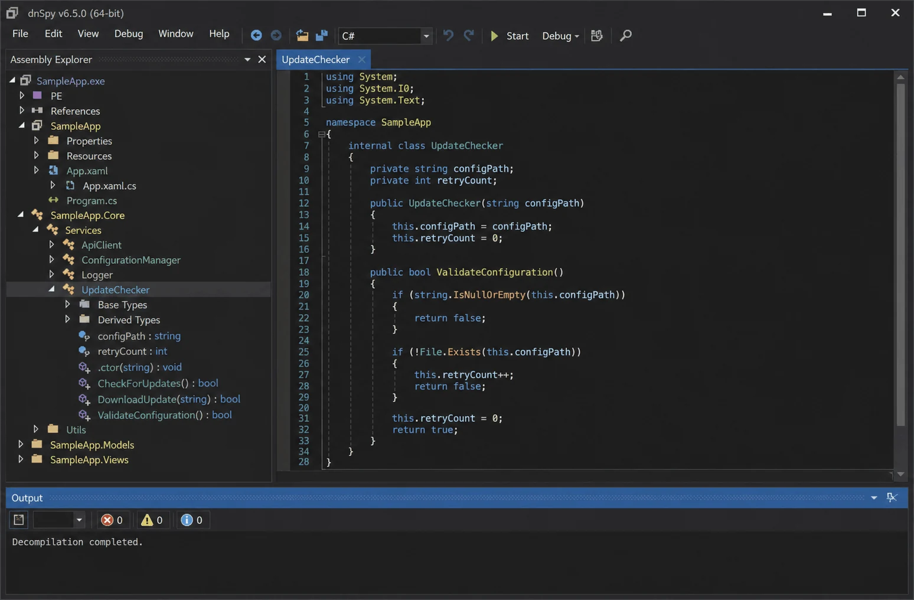The image size is (914, 600).
Task: Click the PE node icon
Action: [x=37, y=95]
